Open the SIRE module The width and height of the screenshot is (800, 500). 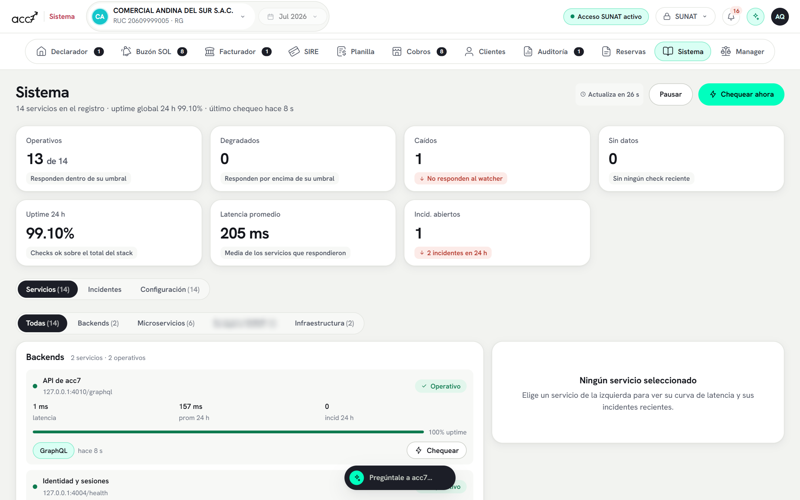click(x=304, y=51)
